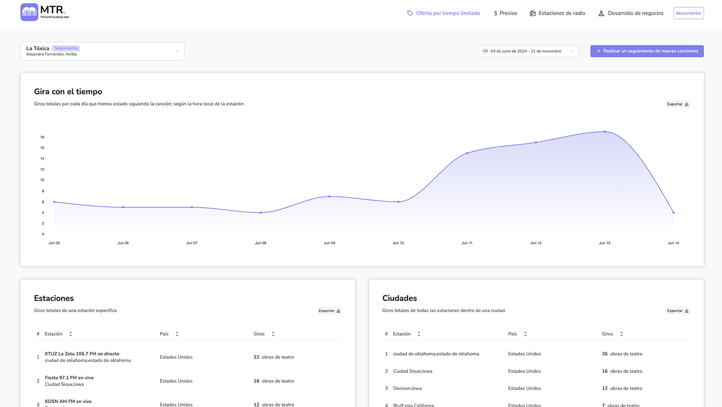Sort Estaciones table by País column arrows
Image resolution: width=722 pixels, height=407 pixels.
[177, 334]
